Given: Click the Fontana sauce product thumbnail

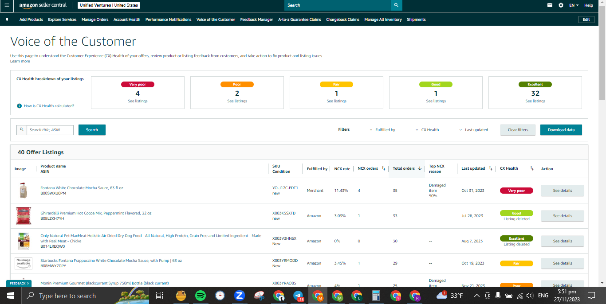Looking at the screenshot, I should (x=24, y=191).
